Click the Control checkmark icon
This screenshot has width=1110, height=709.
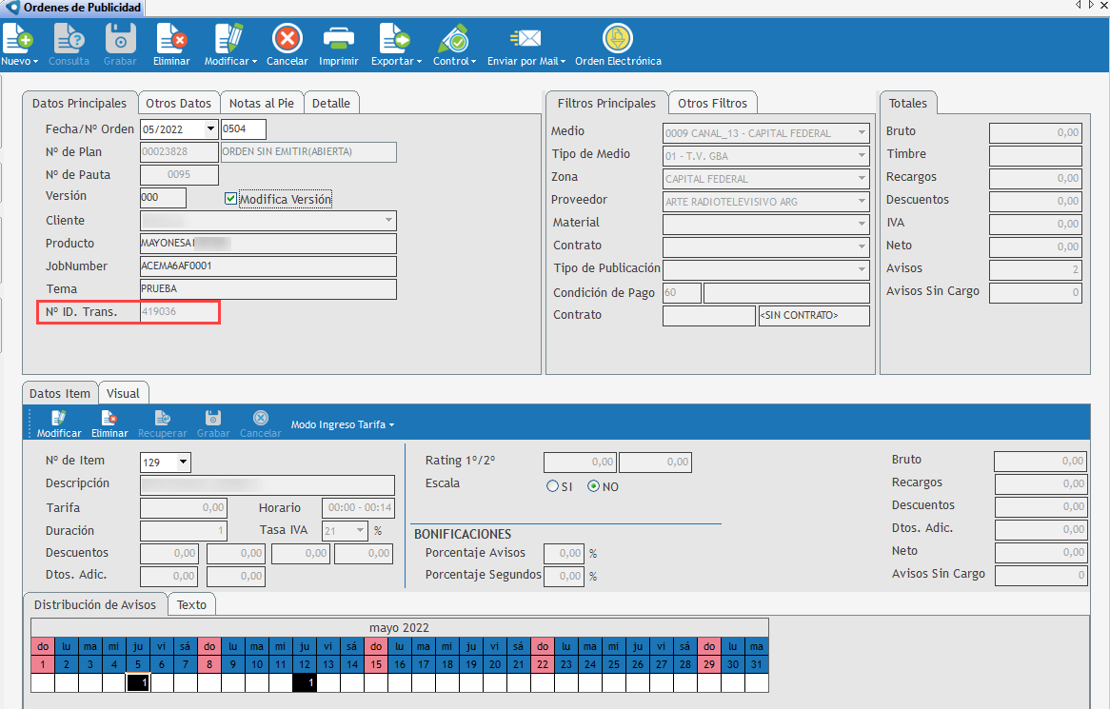click(453, 39)
